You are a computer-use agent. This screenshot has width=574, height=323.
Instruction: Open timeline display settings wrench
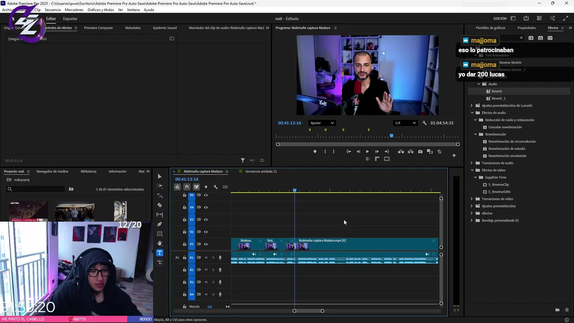[x=215, y=187]
